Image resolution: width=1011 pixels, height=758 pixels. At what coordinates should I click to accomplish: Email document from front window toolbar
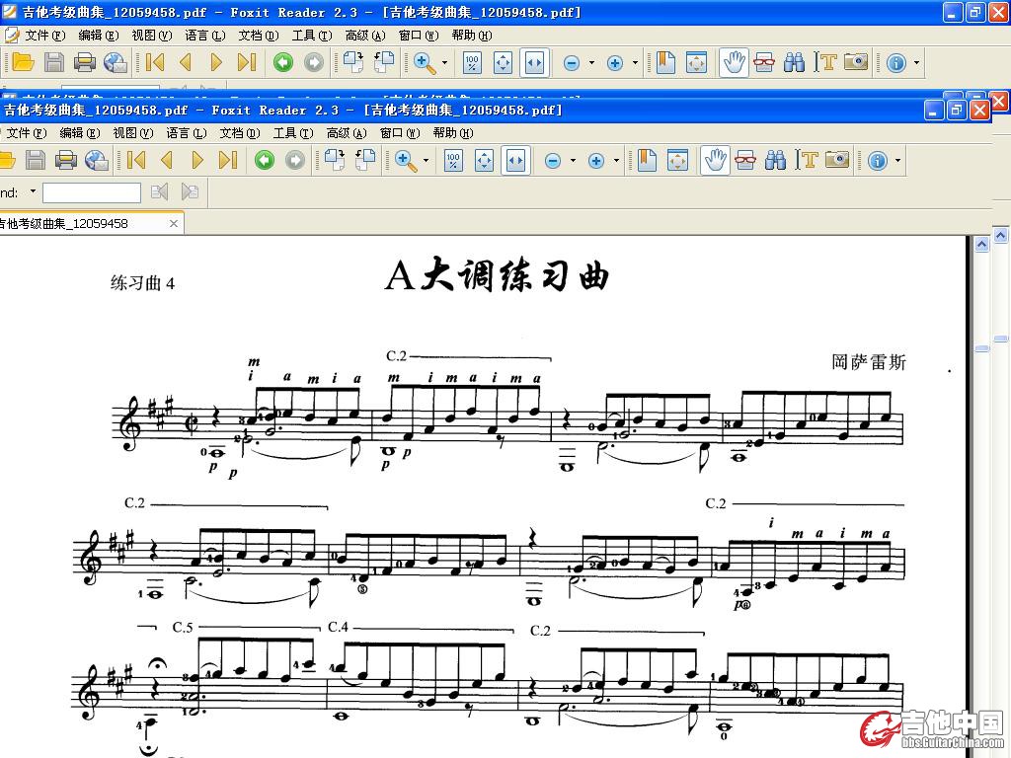(x=97, y=160)
